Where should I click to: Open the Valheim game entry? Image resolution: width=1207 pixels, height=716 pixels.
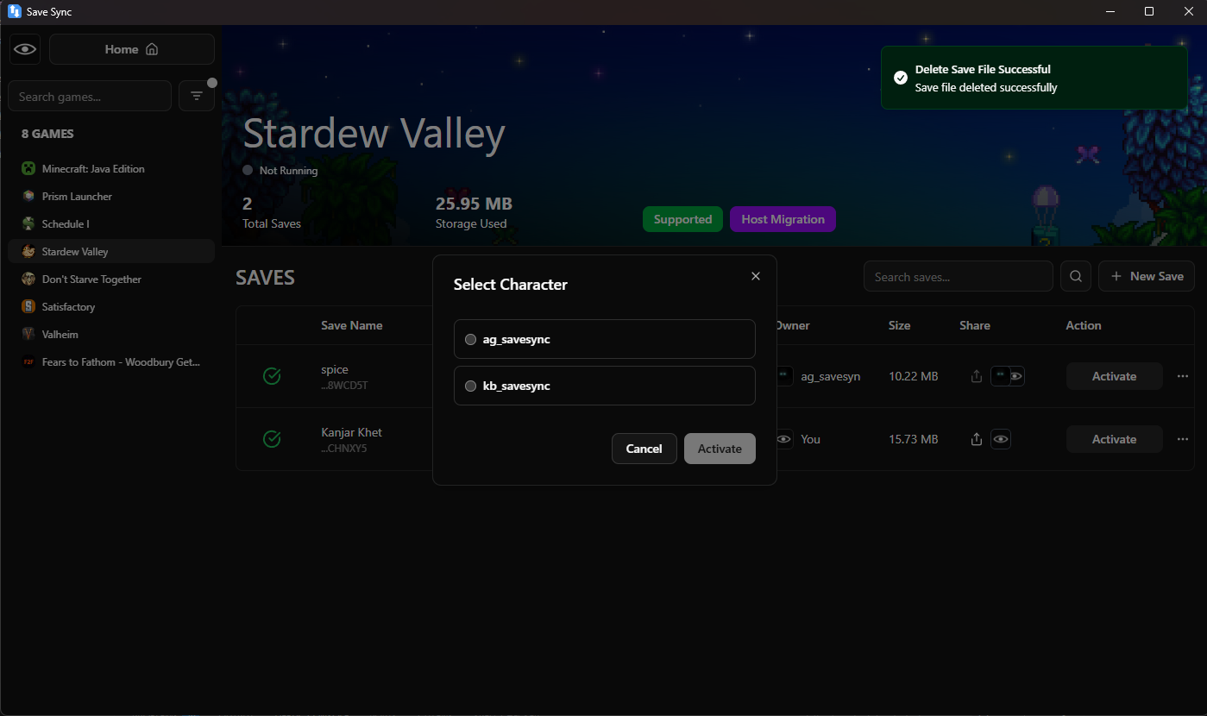pyautogui.click(x=111, y=334)
